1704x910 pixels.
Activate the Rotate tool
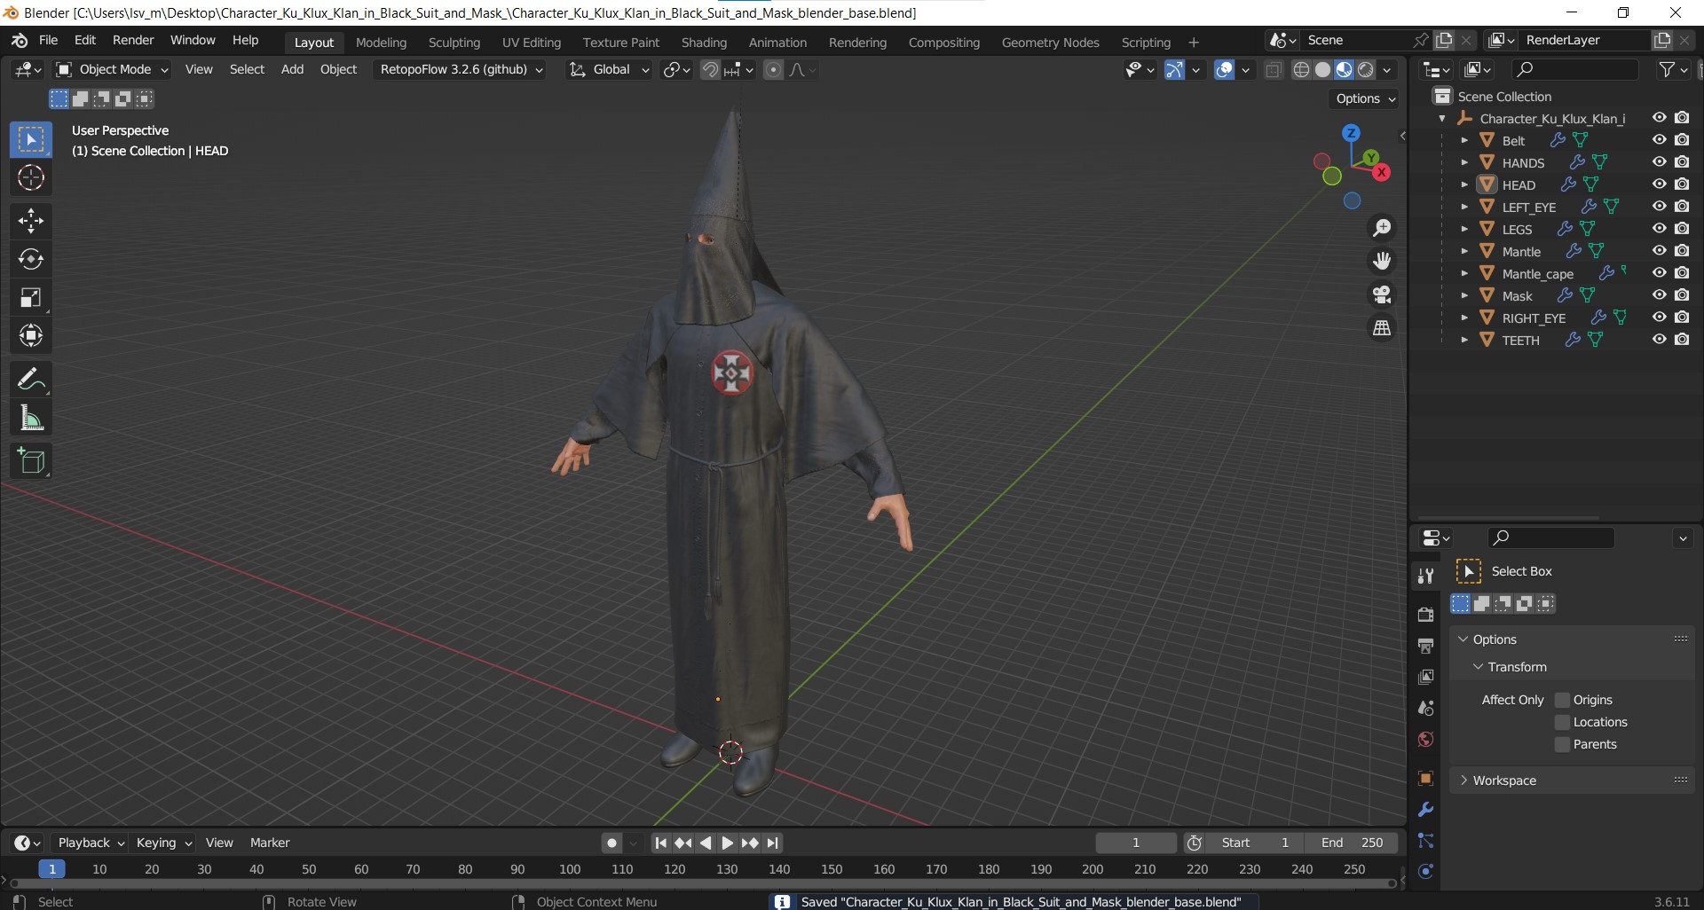(x=31, y=259)
